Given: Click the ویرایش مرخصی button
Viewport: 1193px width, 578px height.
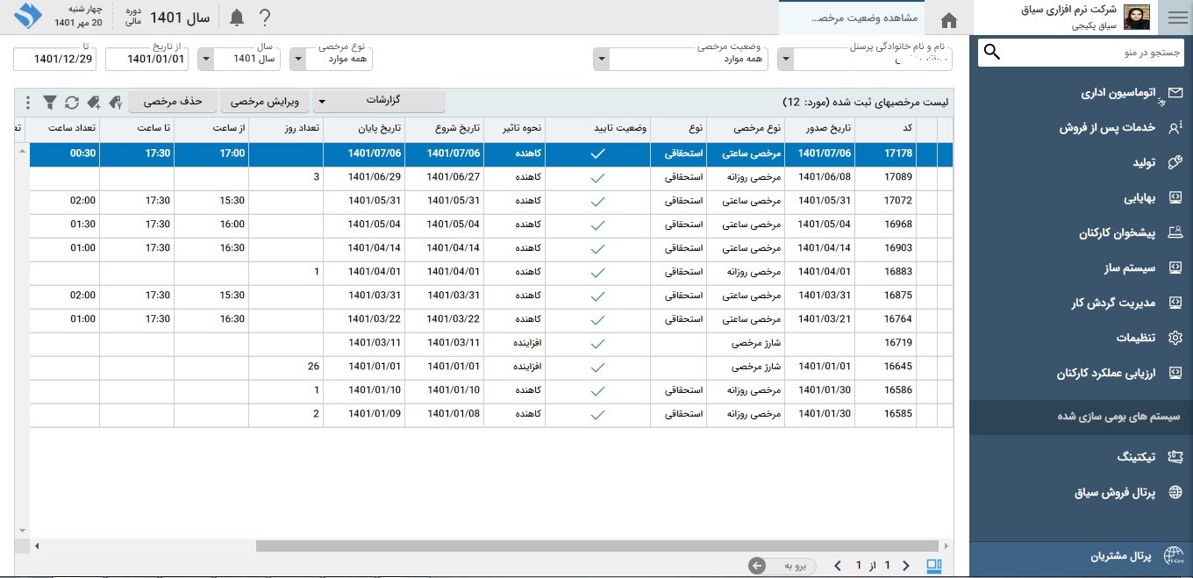Looking at the screenshot, I should click(264, 102).
